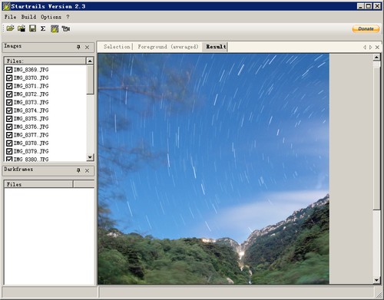Screen dimensions: 384x300
Task: Click the tab scroll right arrow
Action: pyautogui.click(x=370, y=47)
